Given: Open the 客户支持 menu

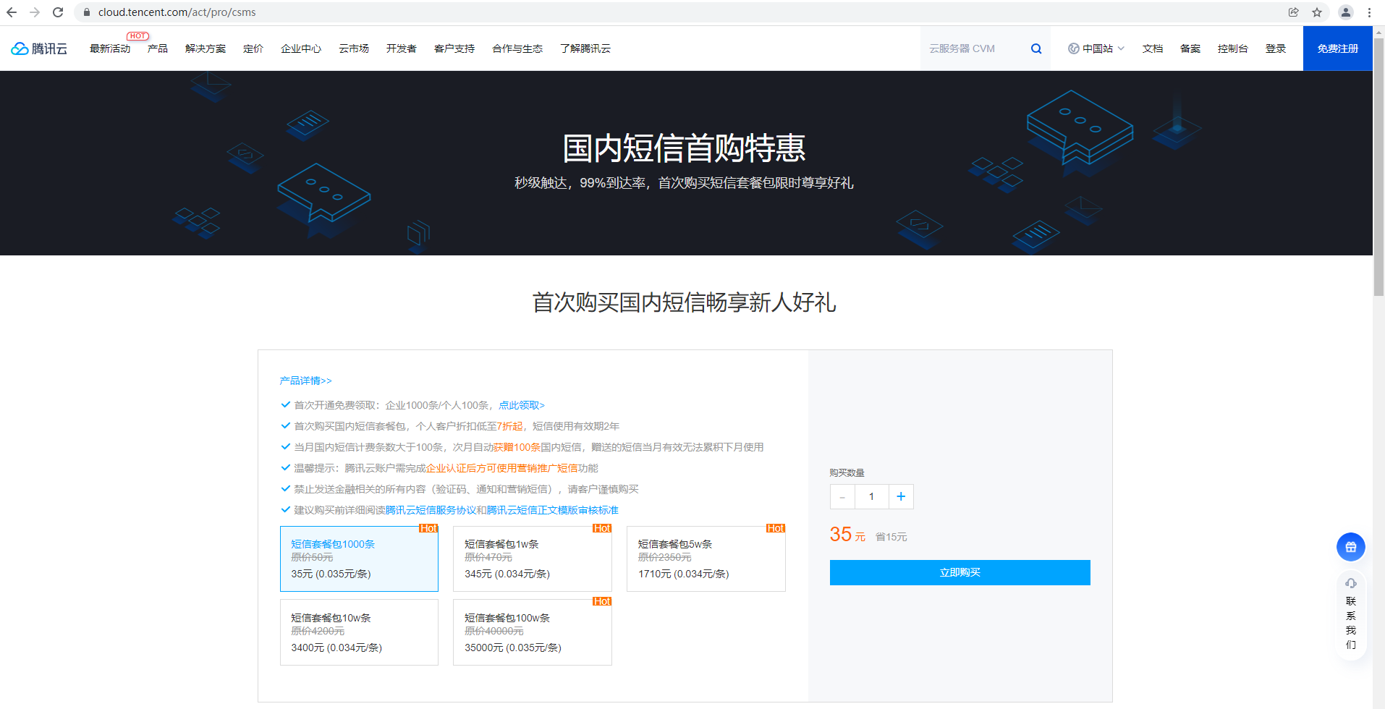Looking at the screenshot, I should coord(454,48).
